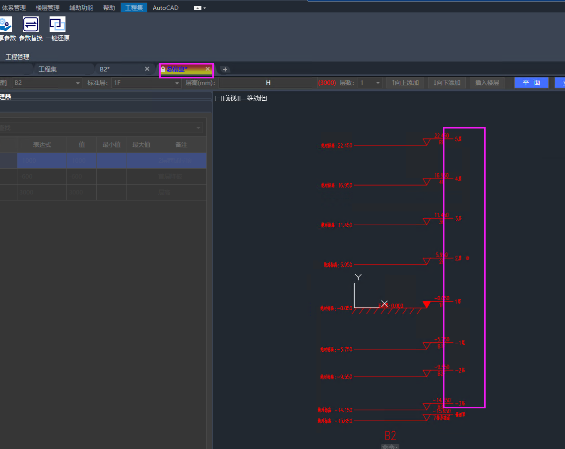Expand the B2 building dropdown

coord(78,83)
